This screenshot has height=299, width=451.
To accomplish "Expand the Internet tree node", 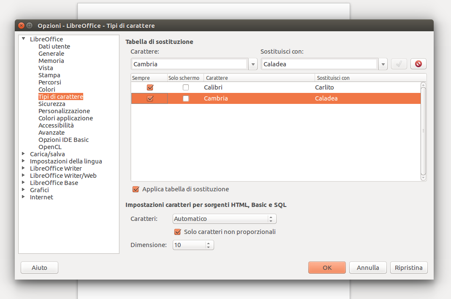I will tap(24, 197).
